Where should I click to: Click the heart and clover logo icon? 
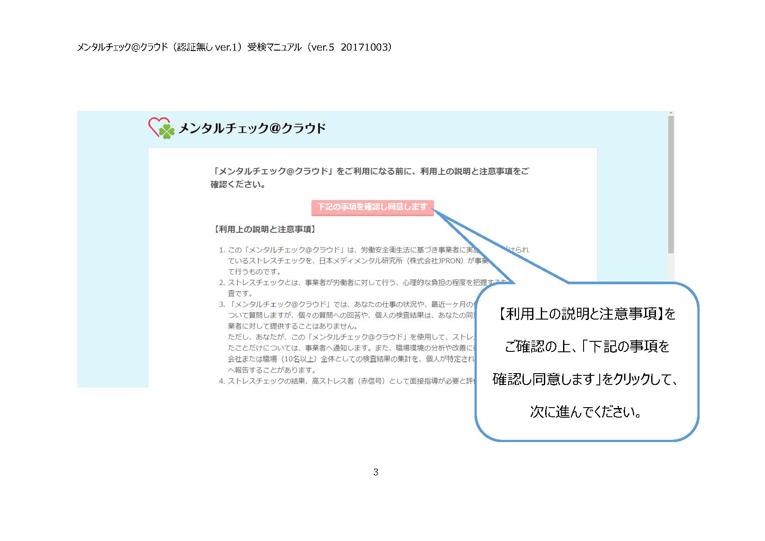[161, 128]
